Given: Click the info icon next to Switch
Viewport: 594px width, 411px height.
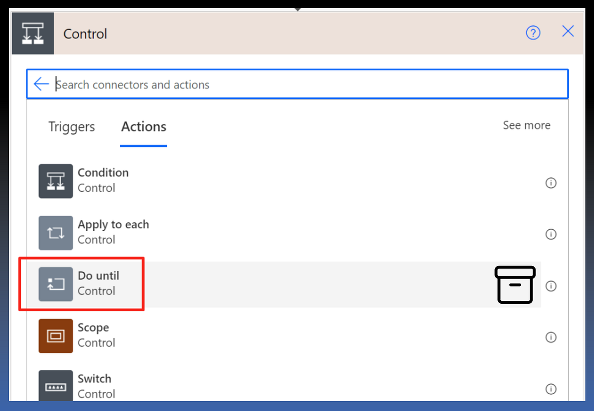Looking at the screenshot, I should point(551,388).
